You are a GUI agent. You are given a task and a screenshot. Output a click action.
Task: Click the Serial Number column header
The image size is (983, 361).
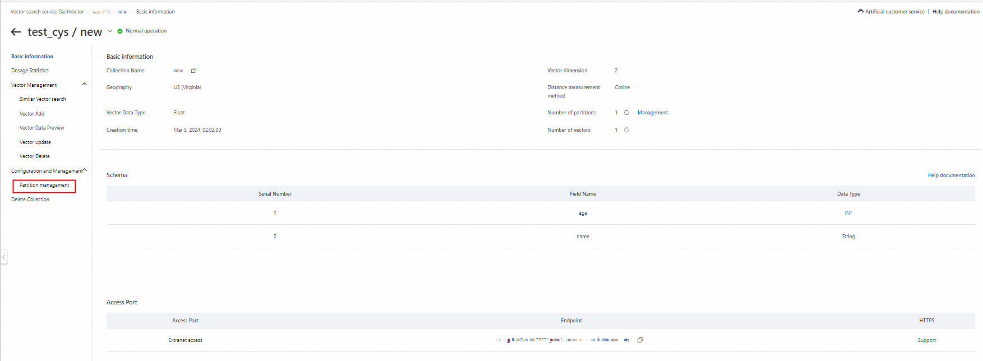pos(275,194)
